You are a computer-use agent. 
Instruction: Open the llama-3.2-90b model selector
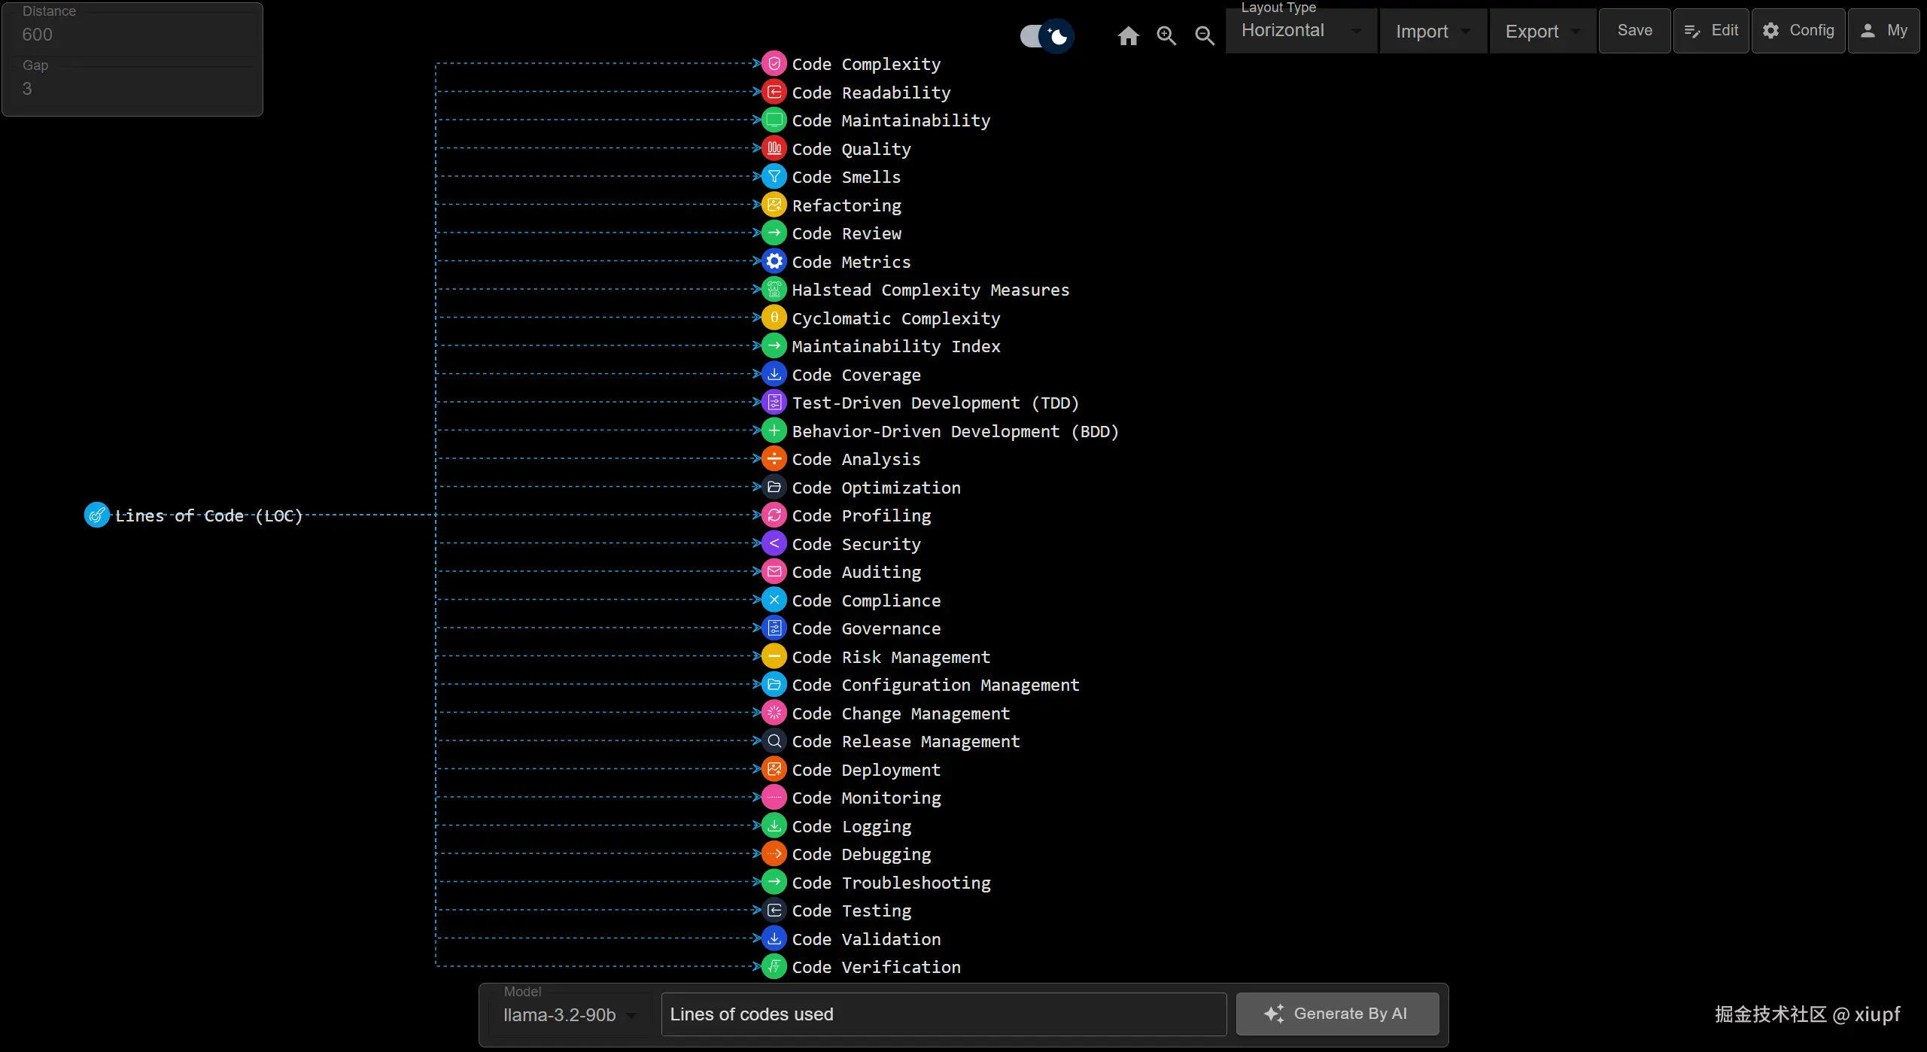[569, 1014]
